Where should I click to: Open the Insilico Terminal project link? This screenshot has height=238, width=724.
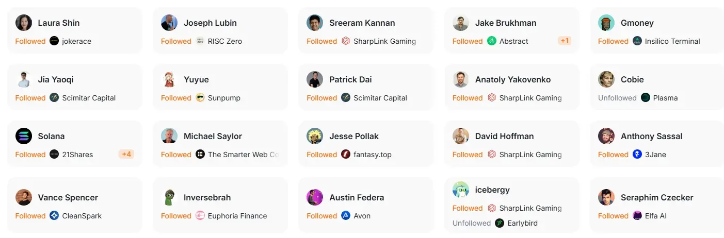(672, 41)
